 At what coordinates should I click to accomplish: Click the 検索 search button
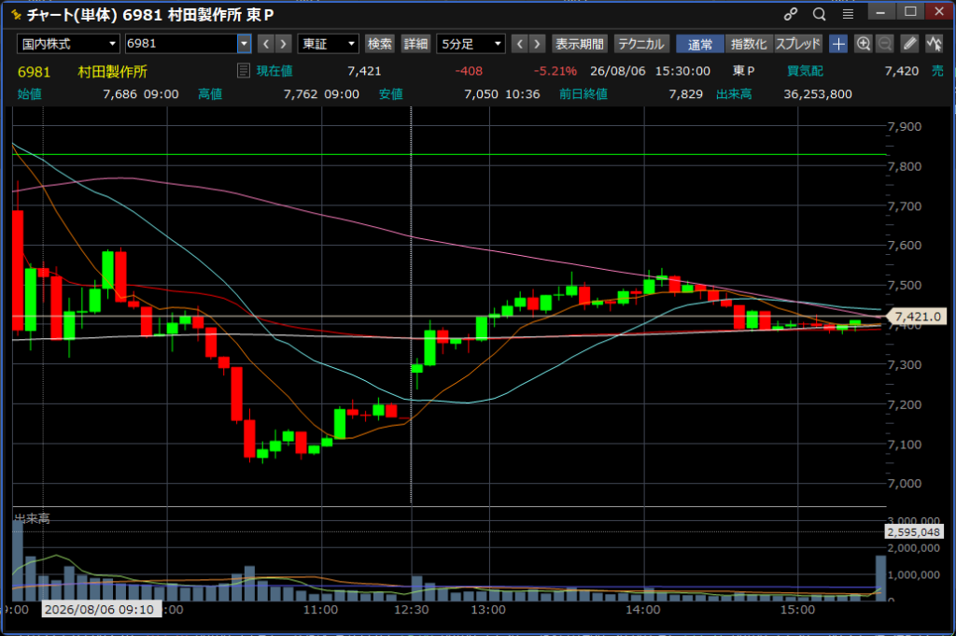pyautogui.click(x=380, y=44)
